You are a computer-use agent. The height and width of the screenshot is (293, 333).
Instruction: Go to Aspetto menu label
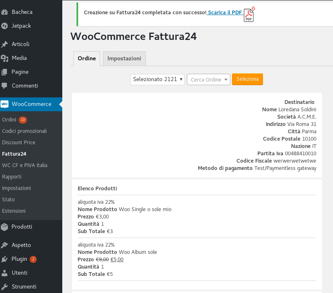click(x=21, y=245)
